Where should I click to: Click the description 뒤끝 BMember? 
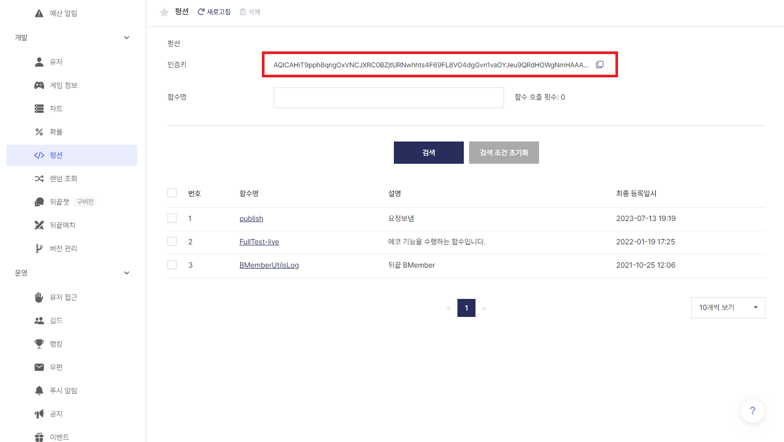[x=411, y=265]
